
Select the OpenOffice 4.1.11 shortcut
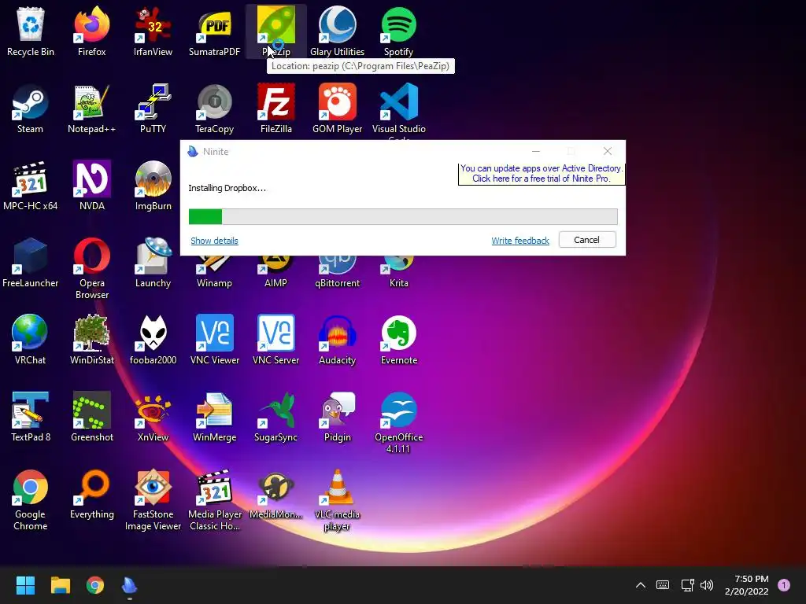pyautogui.click(x=399, y=422)
